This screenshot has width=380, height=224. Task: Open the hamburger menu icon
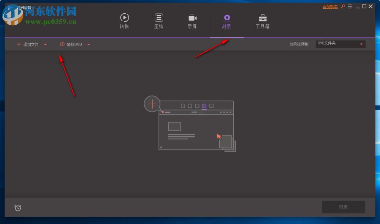click(350, 6)
